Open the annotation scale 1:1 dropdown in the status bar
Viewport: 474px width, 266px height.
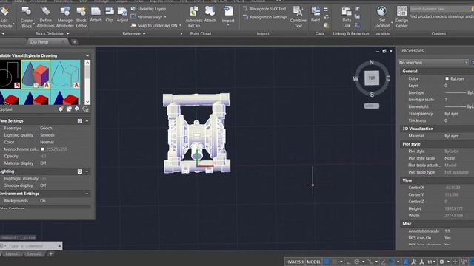point(432,262)
